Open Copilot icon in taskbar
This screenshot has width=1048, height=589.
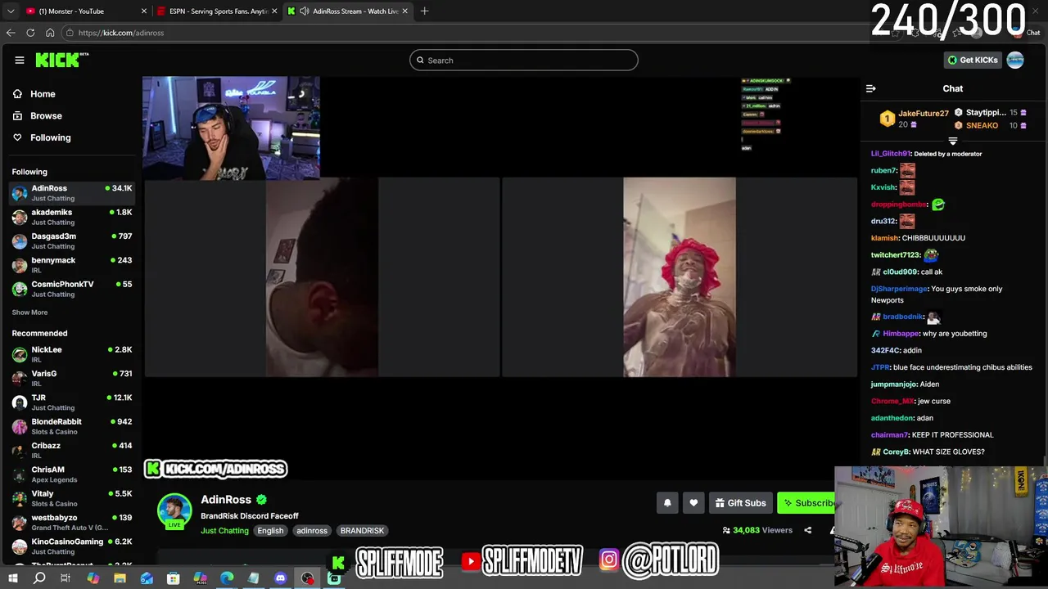93,578
